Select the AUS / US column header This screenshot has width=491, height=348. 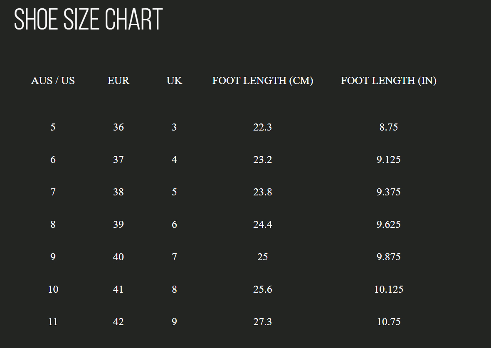[53, 81]
